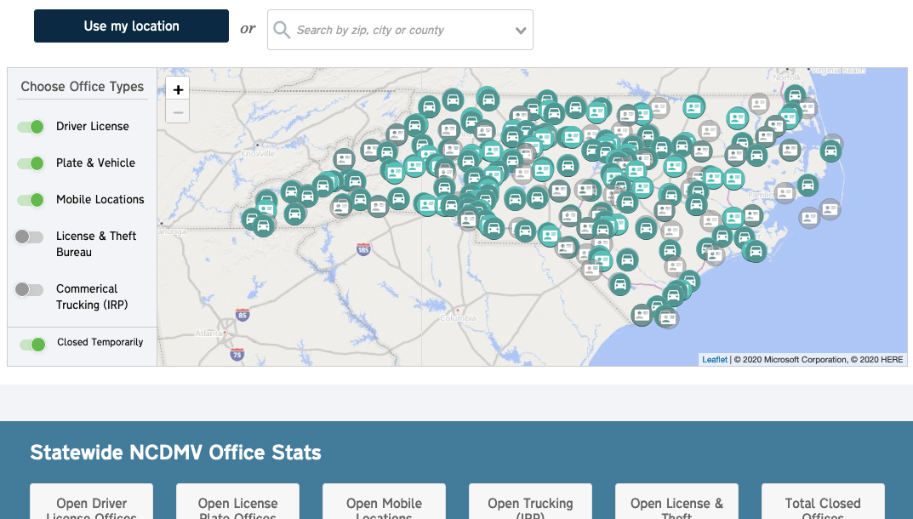Click the Use my location button

(x=130, y=26)
